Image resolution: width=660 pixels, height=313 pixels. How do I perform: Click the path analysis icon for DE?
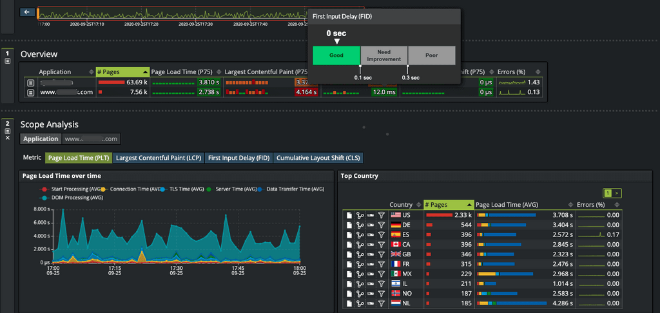point(360,225)
